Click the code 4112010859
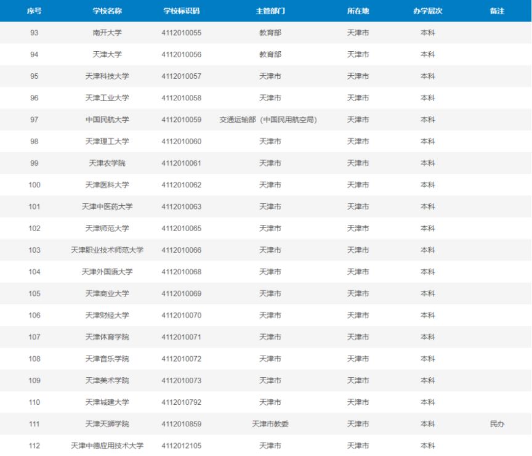This screenshot has height=456, width=532. 182,424
